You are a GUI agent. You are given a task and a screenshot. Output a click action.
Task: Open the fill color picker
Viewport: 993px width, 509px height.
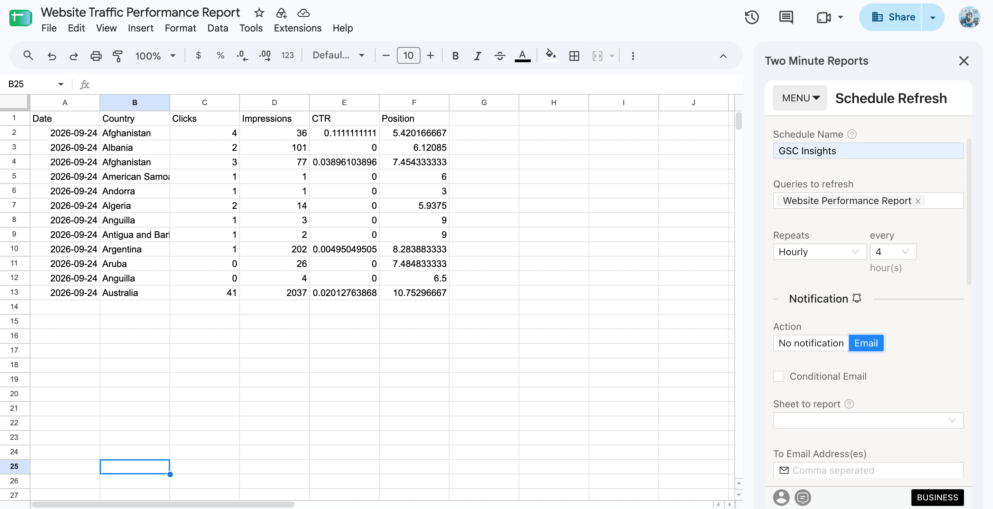point(550,55)
